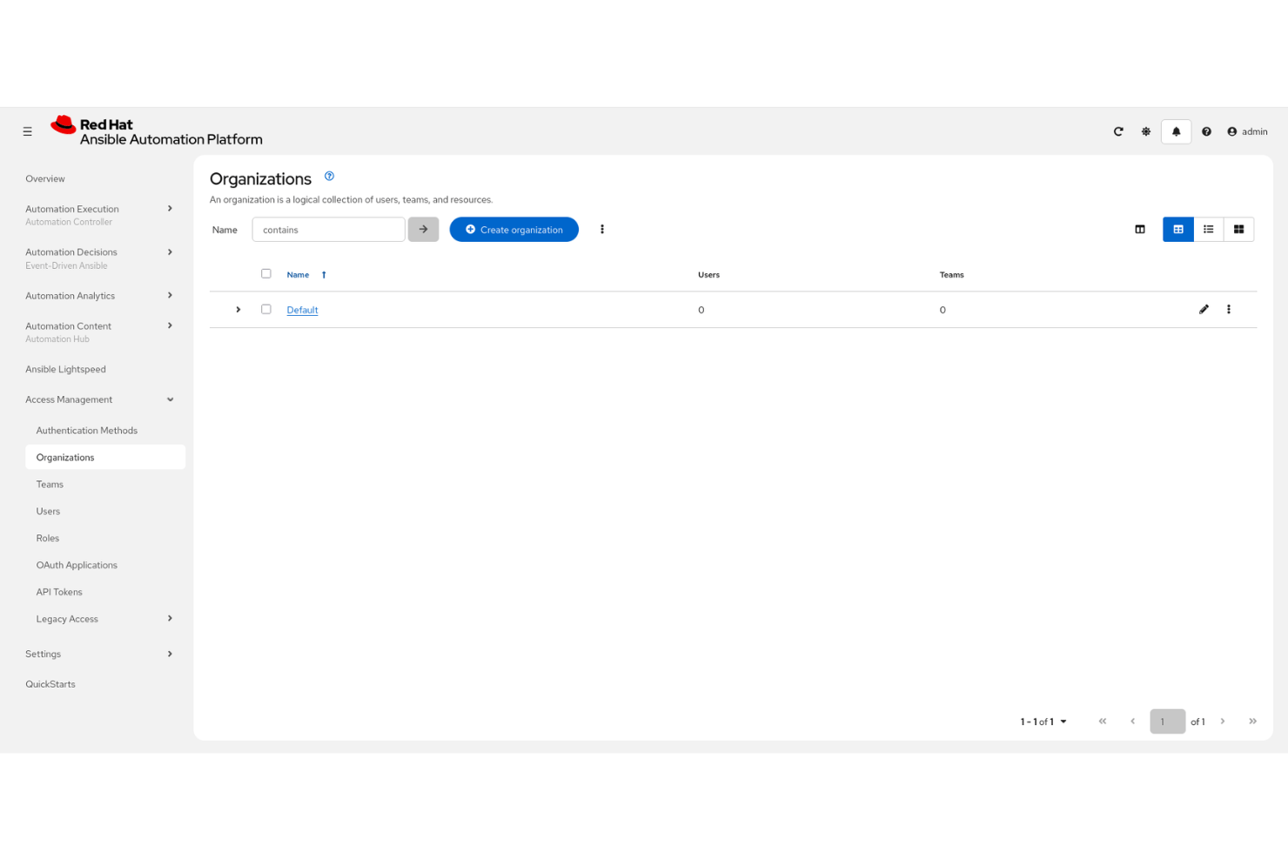Screen dimensions: 1288x859
Task: Open QuickStarts
Action: [50, 684]
